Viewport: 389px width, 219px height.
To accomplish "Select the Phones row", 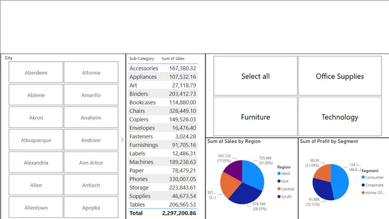I will [x=163, y=179].
